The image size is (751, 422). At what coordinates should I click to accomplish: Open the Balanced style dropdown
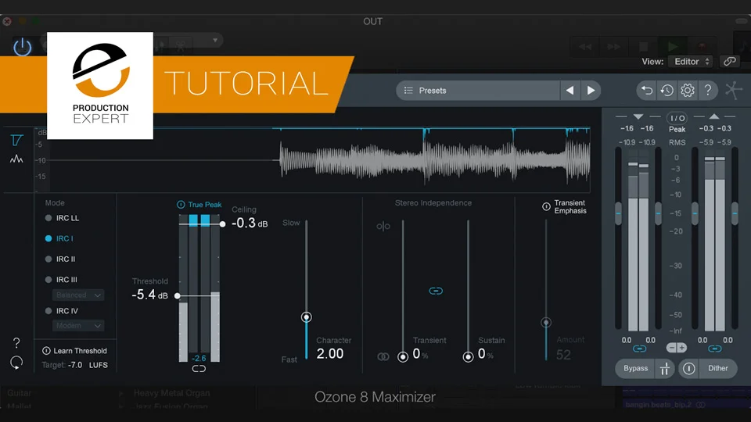tap(78, 295)
